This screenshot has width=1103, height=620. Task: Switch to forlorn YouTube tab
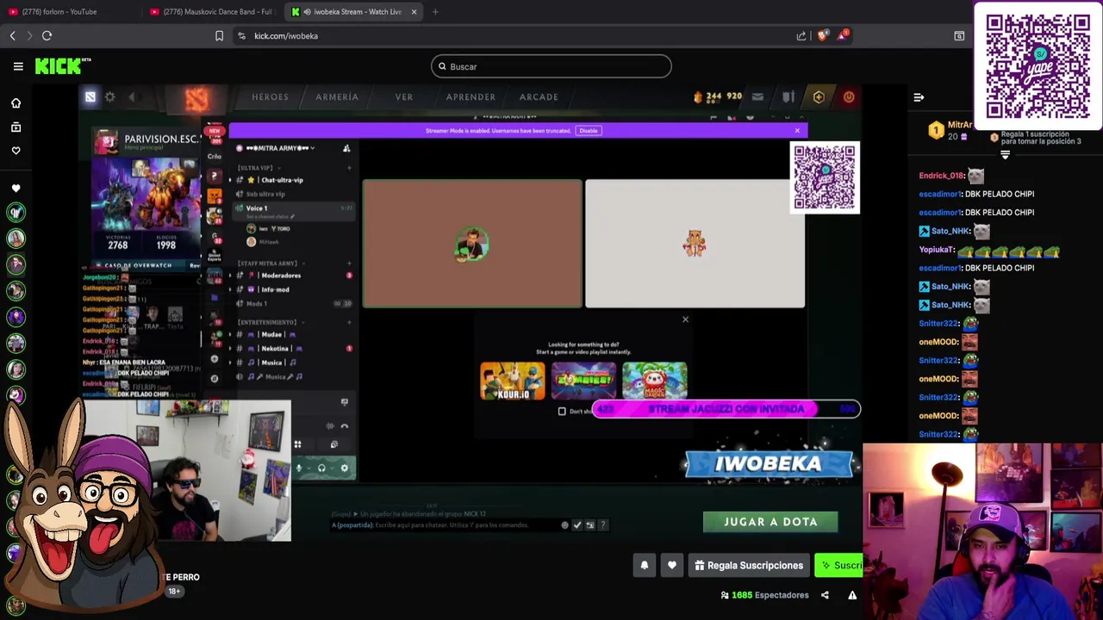coord(71,11)
